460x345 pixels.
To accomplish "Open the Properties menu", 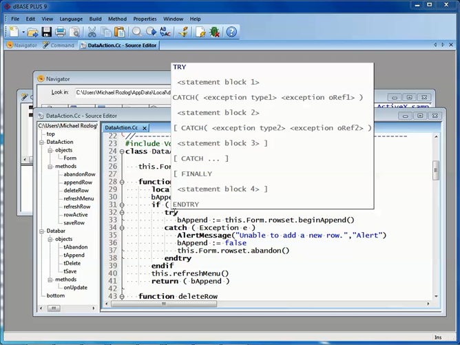I will click(145, 19).
